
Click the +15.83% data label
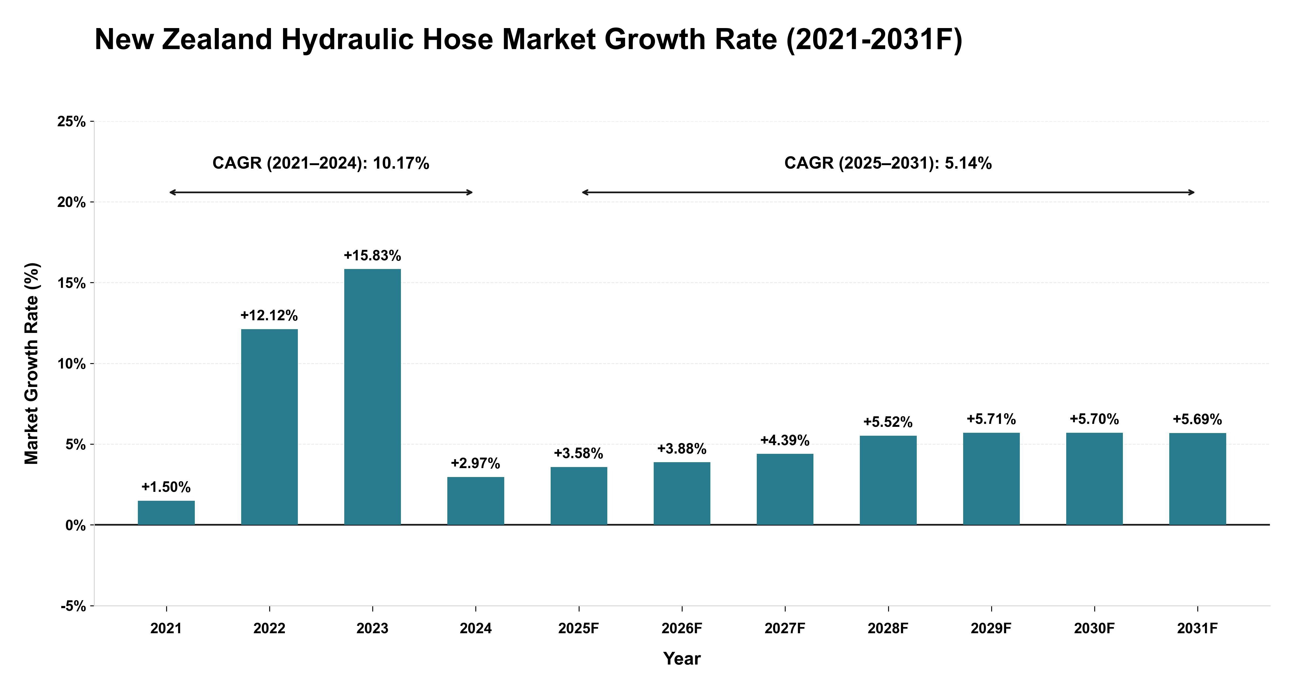[373, 256]
